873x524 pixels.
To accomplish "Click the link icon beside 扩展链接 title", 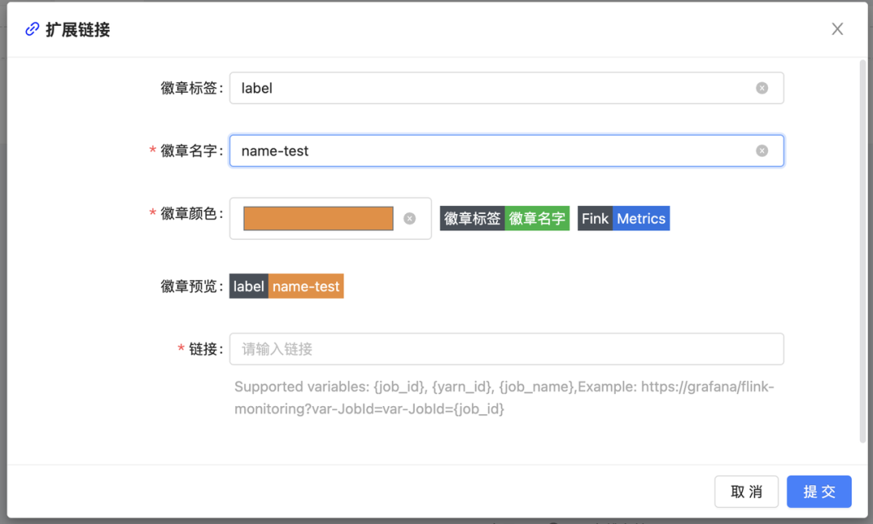I will [x=32, y=30].
